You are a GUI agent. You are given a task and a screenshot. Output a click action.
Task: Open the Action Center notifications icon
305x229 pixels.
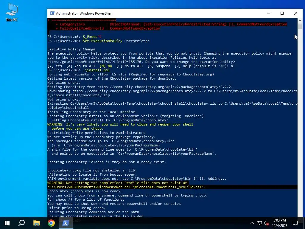click(295, 223)
